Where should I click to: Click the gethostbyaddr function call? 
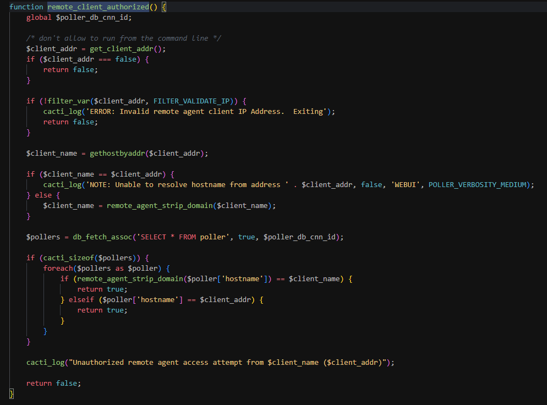coord(117,154)
